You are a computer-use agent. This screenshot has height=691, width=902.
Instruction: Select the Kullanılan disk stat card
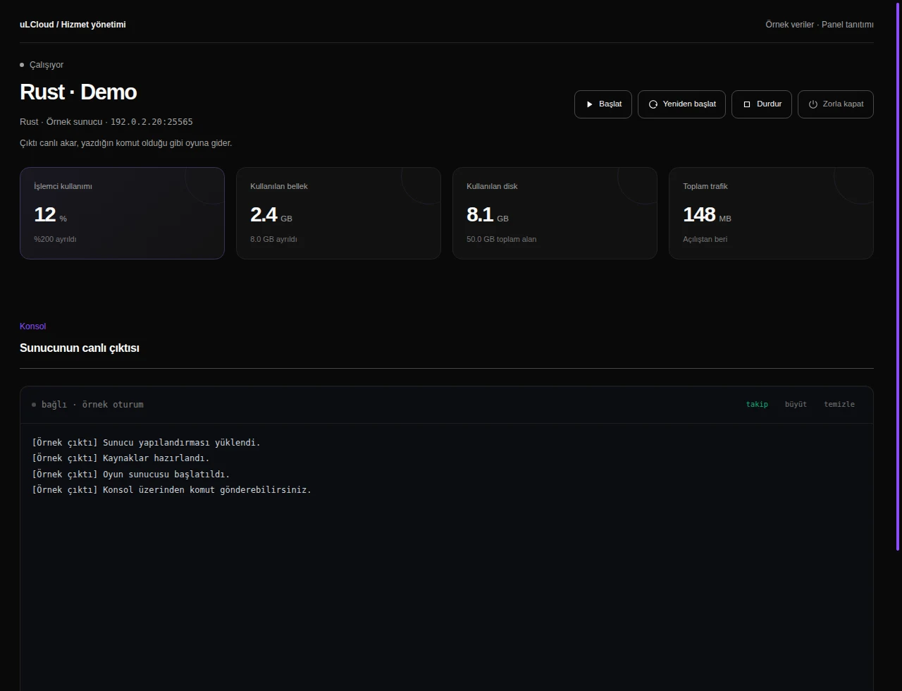555,213
